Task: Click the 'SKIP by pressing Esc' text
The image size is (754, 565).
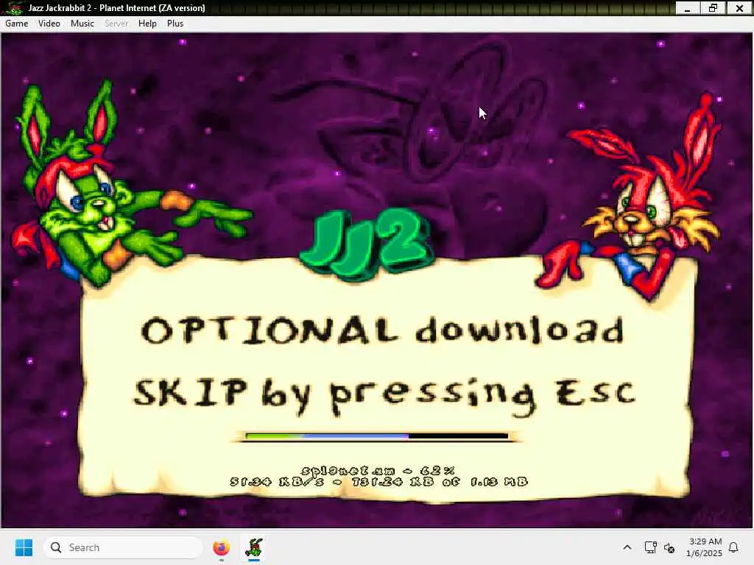Action: (384, 395)
